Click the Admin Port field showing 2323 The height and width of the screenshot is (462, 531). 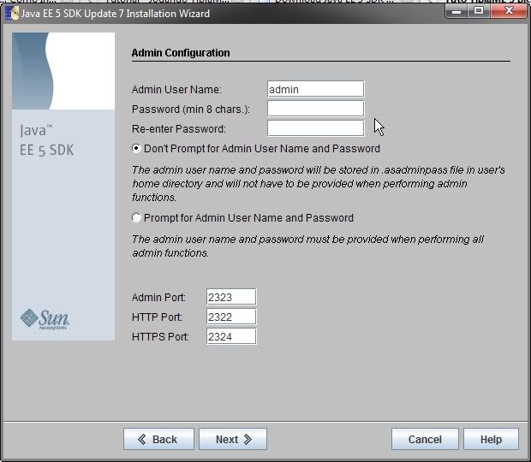[231, 297]
